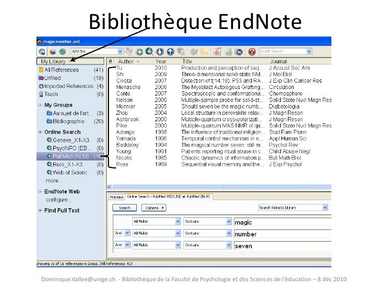Click the PsycINFO search icon
This screenshot has height=293, width=391.
[x=49, y=148]
